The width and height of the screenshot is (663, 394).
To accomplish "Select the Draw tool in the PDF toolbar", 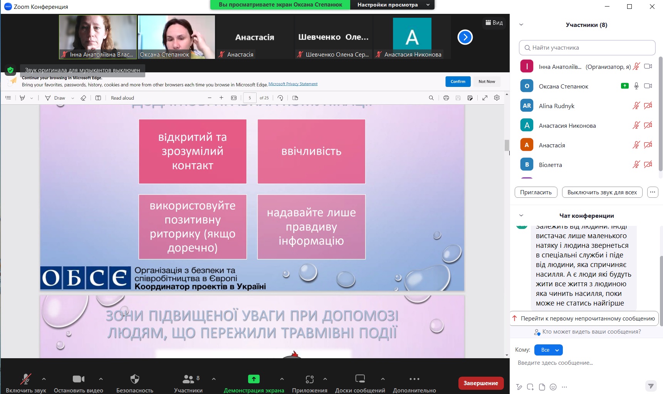I will [x=57, y=98].
